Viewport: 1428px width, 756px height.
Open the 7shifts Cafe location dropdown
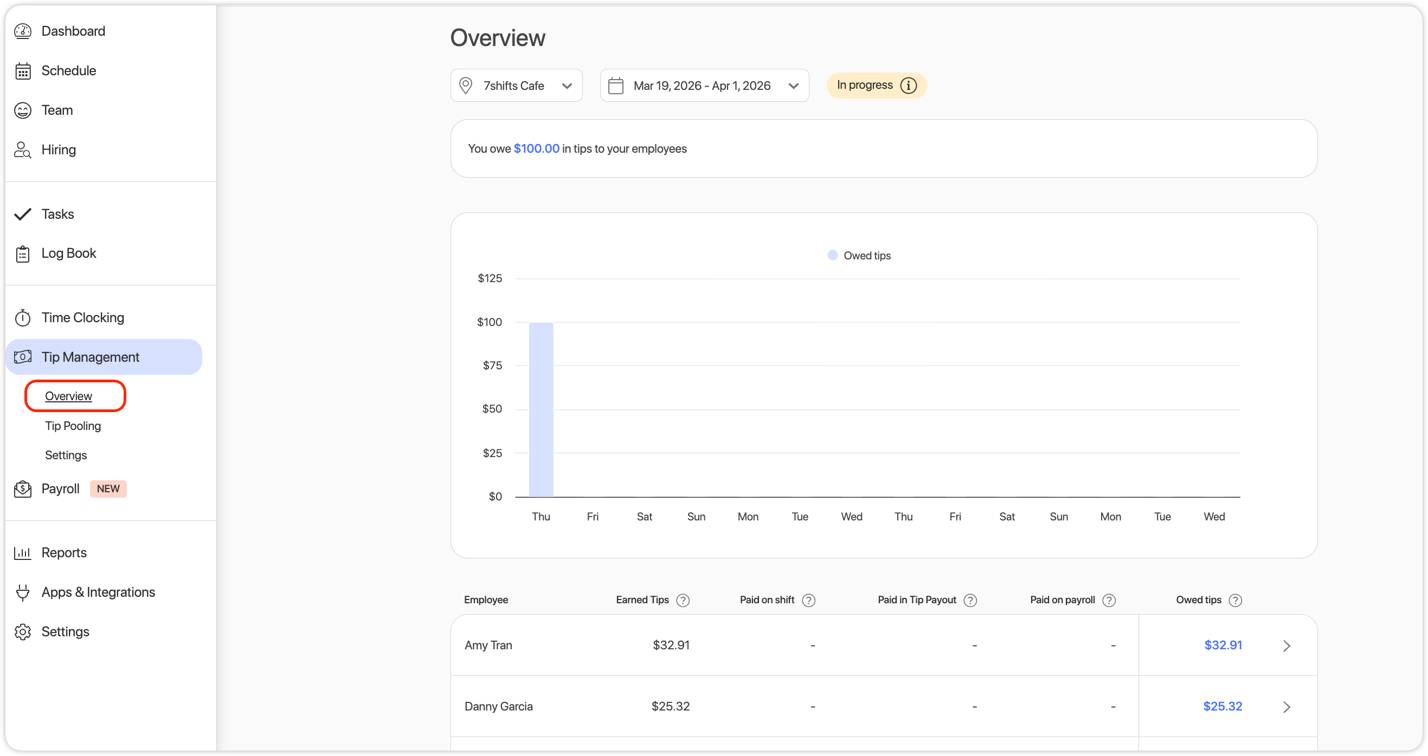coord(516,85)
